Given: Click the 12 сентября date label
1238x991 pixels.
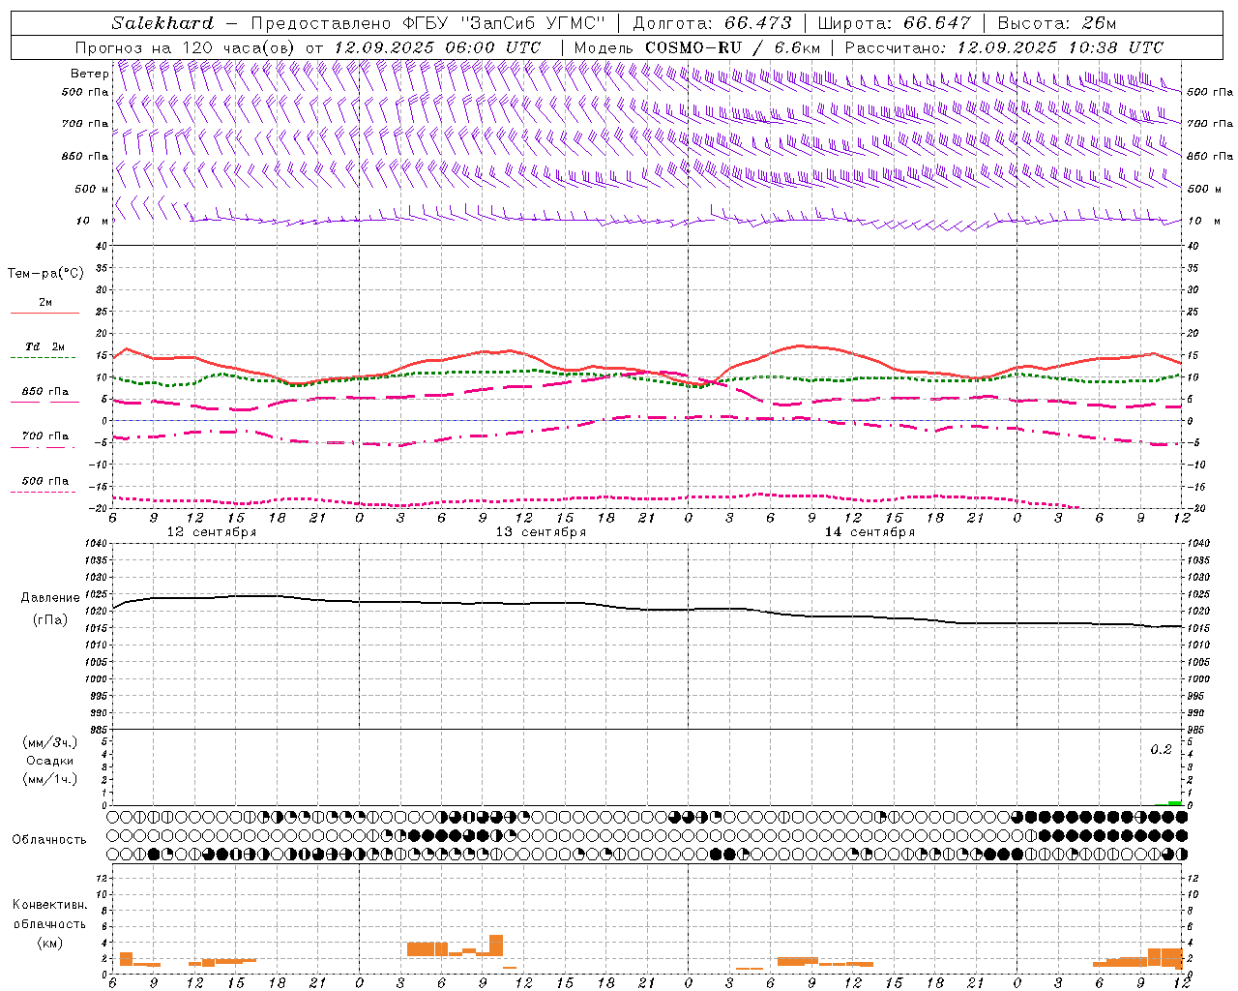Looking at the screenshot, I should (212, 532).
